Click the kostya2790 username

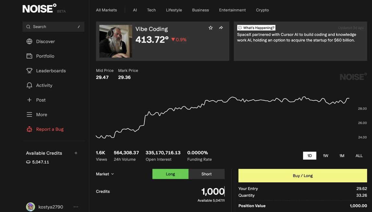(x=51, y=207)
